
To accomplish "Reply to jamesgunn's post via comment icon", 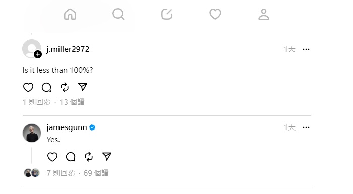I will coord(71,157).
